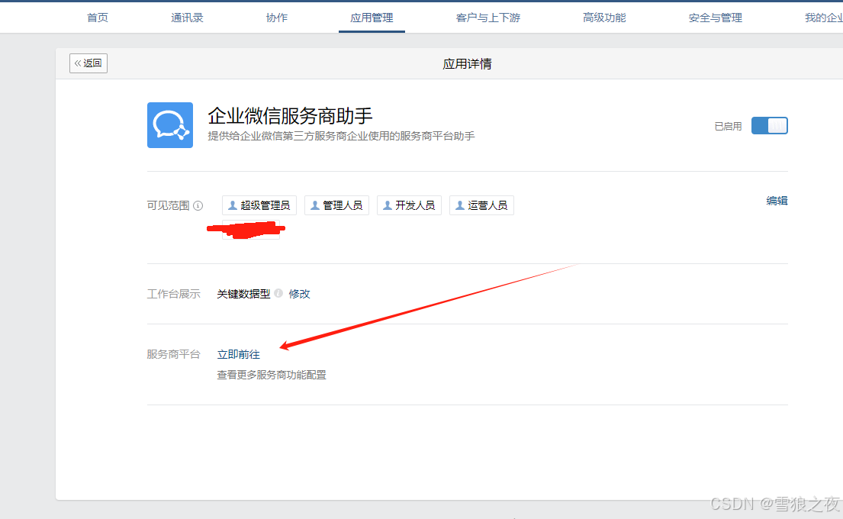Click 立即前往 service provider platform link

coord(238,354)
